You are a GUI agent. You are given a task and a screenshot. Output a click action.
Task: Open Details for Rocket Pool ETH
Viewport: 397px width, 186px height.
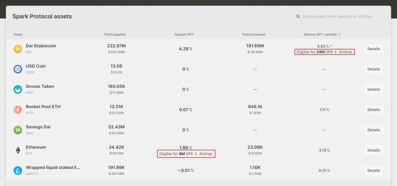click(x=373, y=109)
